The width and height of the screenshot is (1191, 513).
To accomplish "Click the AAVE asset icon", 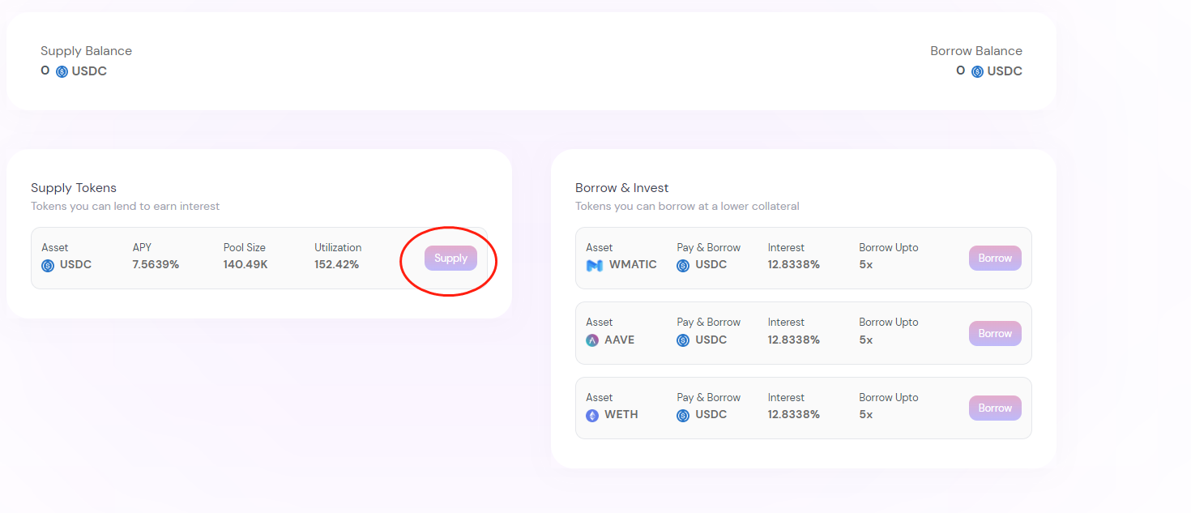I will click(592, 340).
